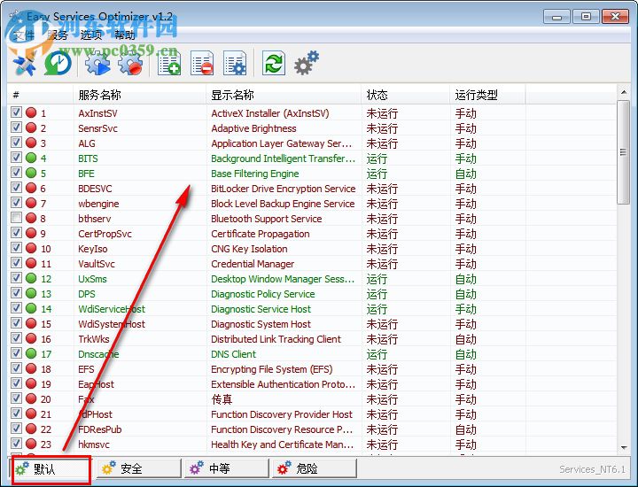
Task: Click the scrollbar up arrow
Action: point(623,93)
